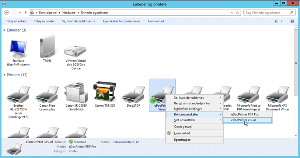Screen dimensions: 300x158
Task: Select the Canon TM-300 plotter
Action: tap(105, 94)
